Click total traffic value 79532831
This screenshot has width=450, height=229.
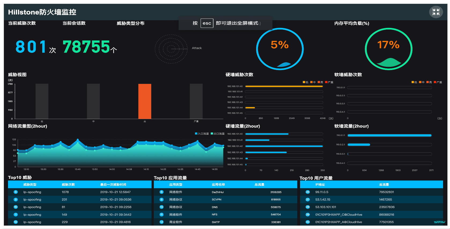pos(386,192)
